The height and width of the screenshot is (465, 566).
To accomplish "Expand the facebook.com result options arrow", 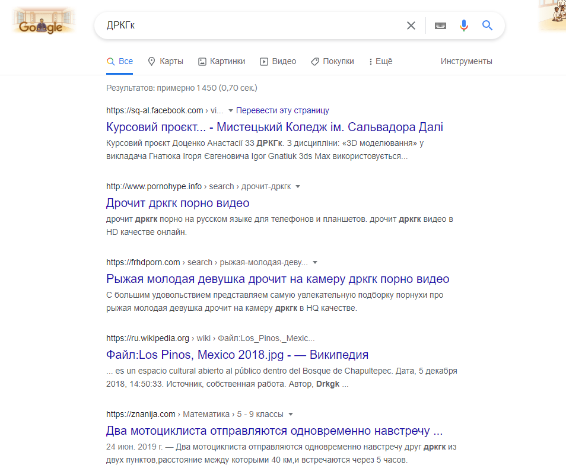I will pos(231,111).
